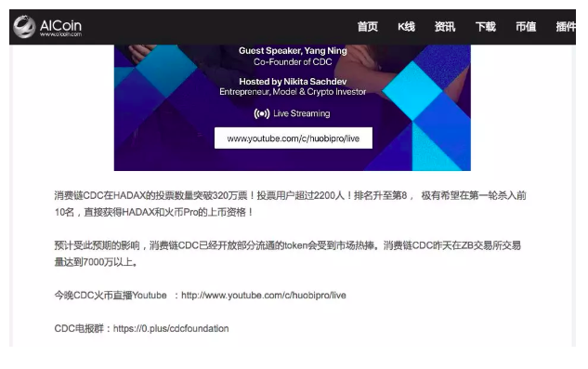Click the AICoin logo icon
This screenshot has height=369, width=588.
pyautogui.click(x=24, y=27)
